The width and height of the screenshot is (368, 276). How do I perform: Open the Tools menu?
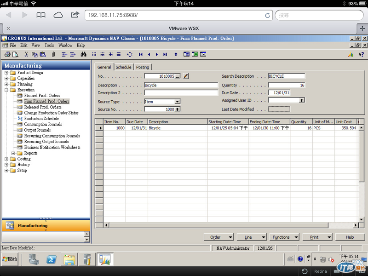tap(49, 45)
